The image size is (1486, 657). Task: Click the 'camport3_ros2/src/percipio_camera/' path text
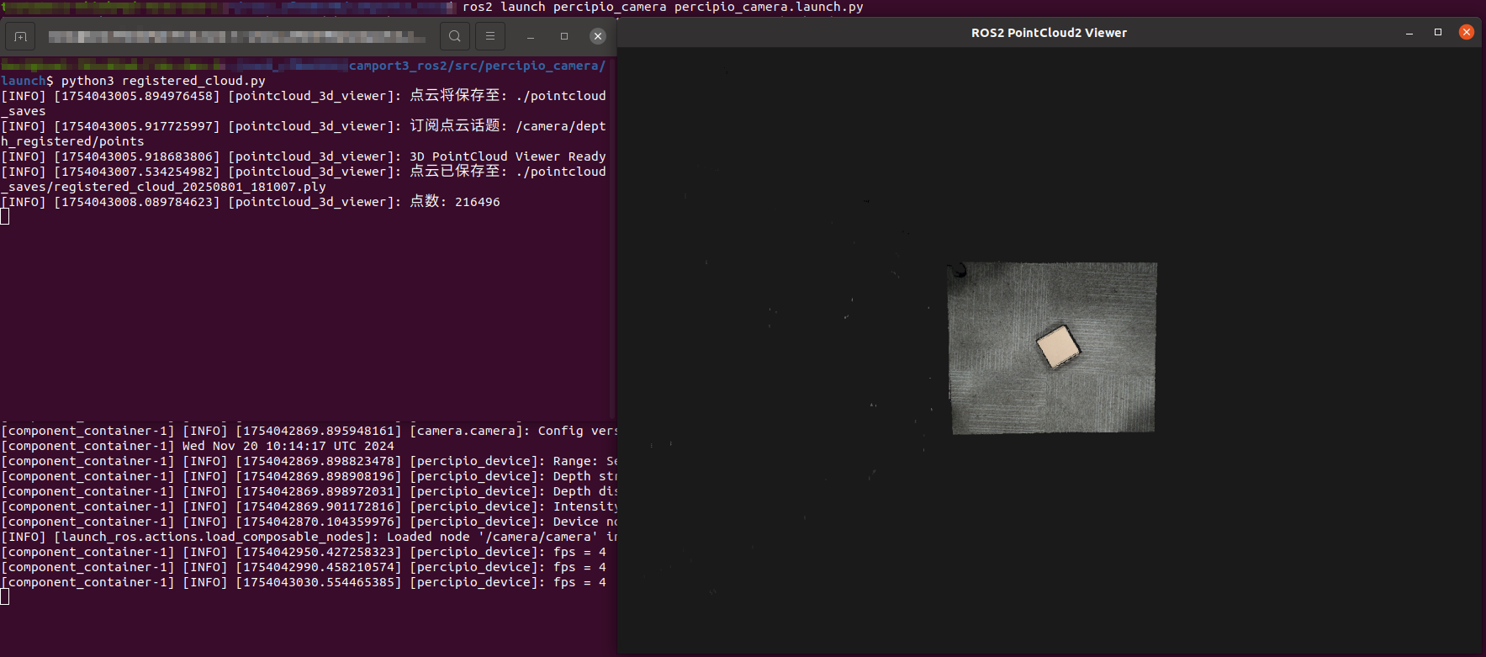pos(477,66)
